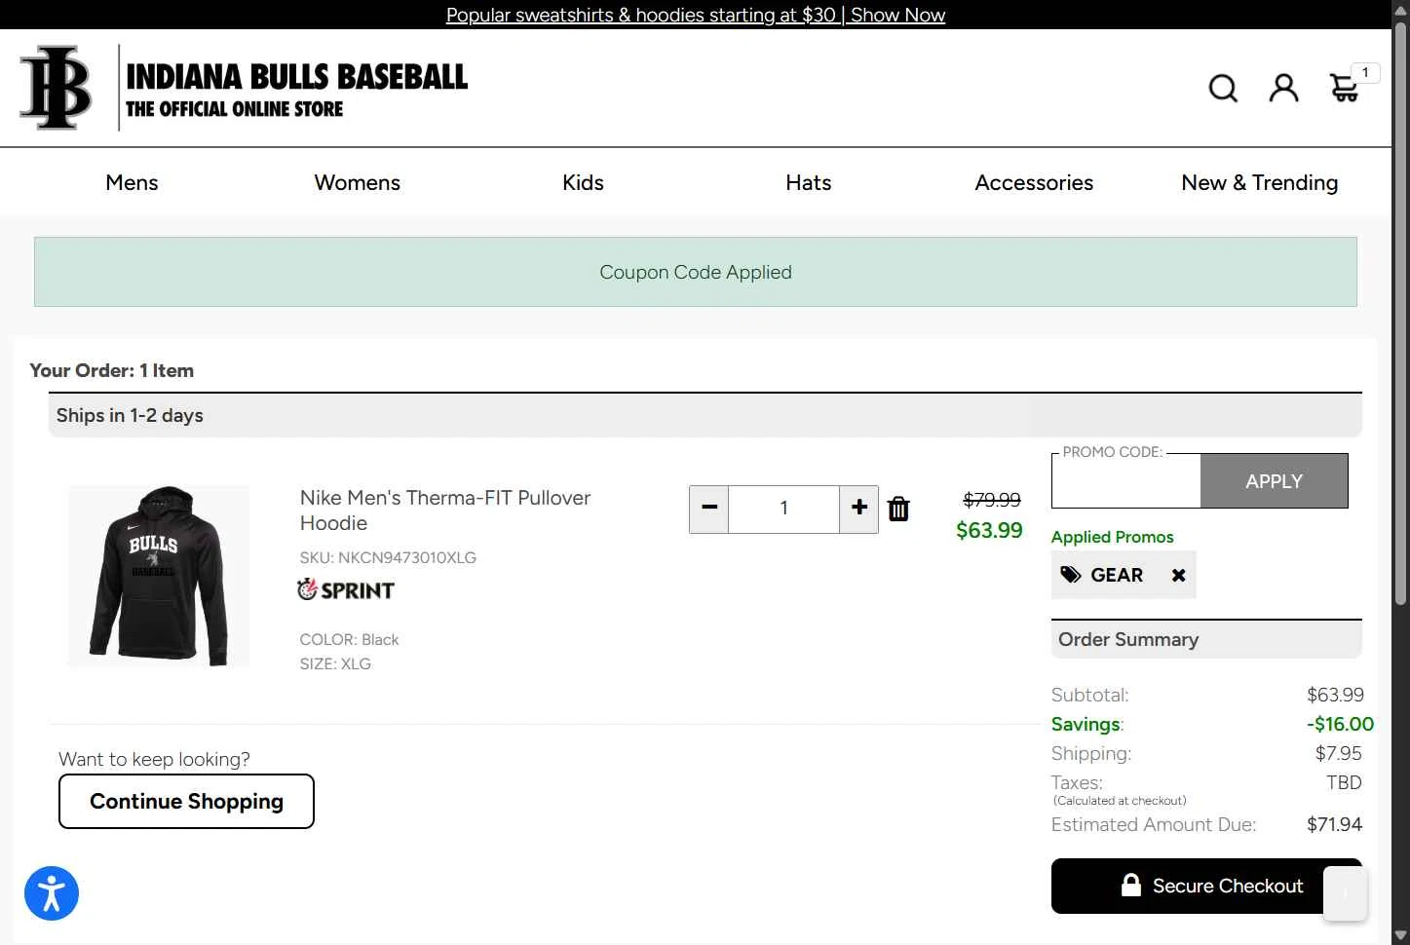Click the Savings -$16.00 amount

pyautogui.click(x=1340, y=724)
